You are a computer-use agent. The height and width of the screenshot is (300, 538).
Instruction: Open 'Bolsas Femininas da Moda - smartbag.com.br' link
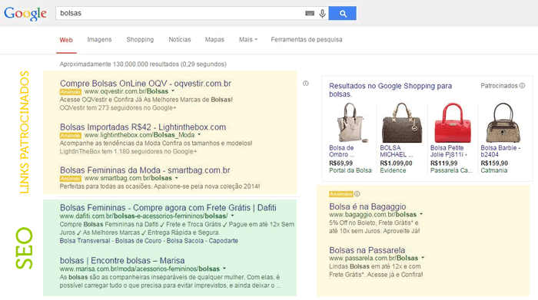click(144, 170)
